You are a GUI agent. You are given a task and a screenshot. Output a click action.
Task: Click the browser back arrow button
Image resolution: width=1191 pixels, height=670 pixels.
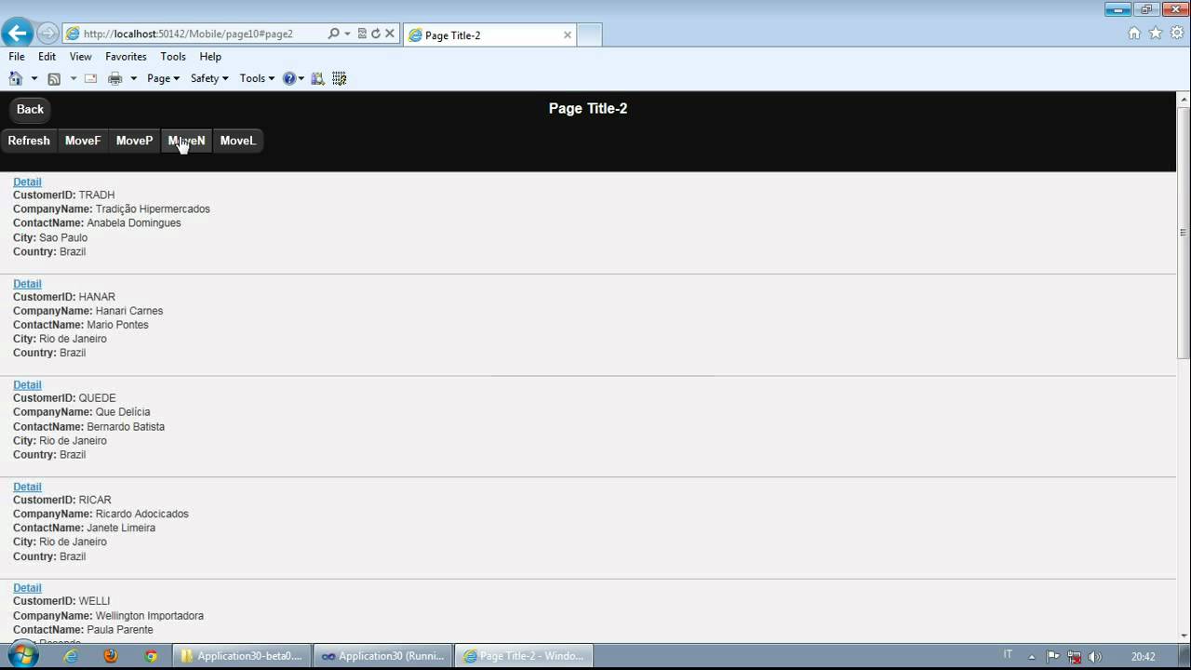click(x=18, y=33)
